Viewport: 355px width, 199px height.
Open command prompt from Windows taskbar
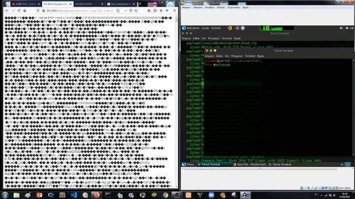[x=108, y=195]
